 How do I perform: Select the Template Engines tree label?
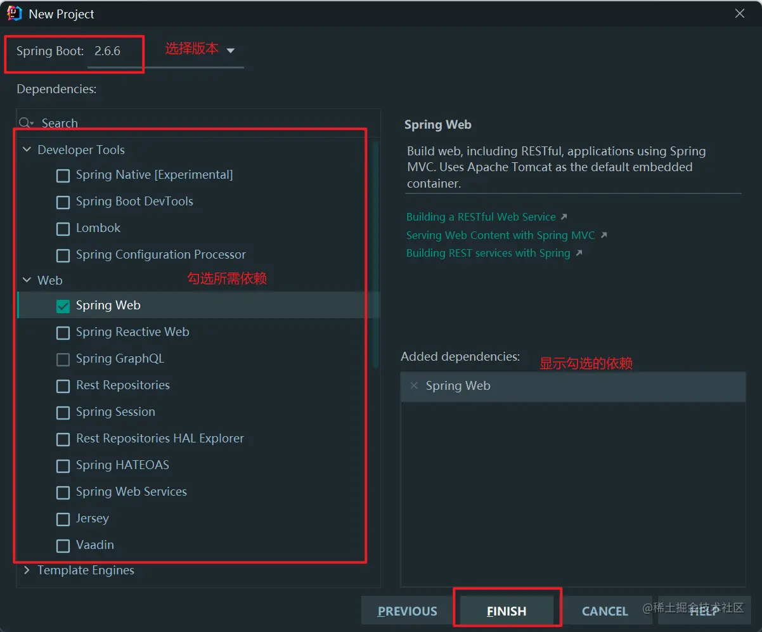[x=86, y=570]
